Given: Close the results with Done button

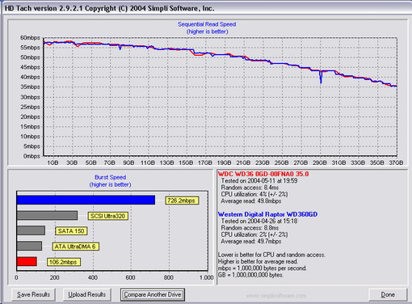Looking at the screenshot, I should pyautogui.click(x=388, y=294).
